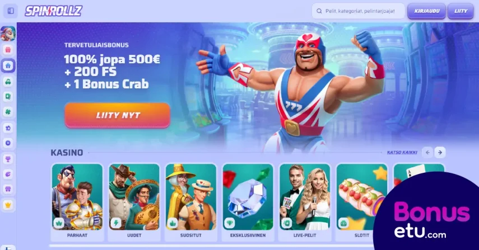
Task: Click the Liity sign-up button in the header
Action: pos(461,11)
